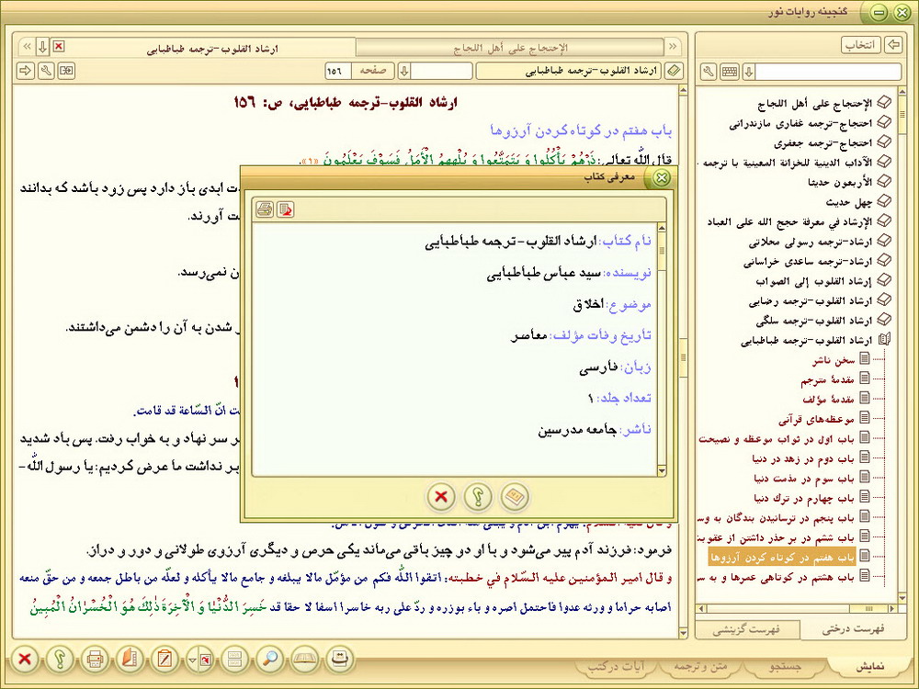Viewport: 919px width, 689px height.
Task: Click the search input field in the tree panel
Action: 828,72
